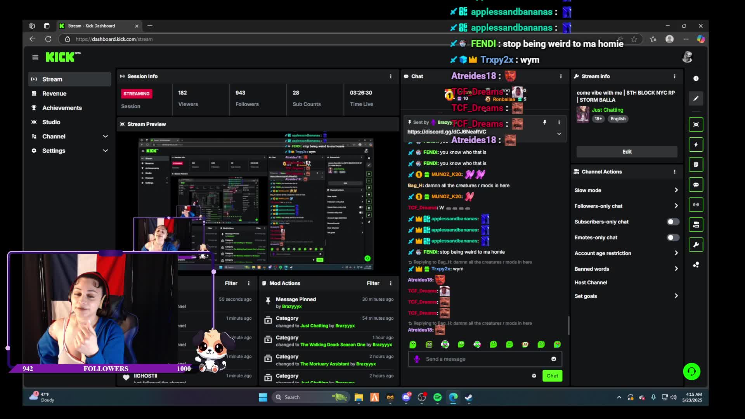Click the taskbar Search box
The image size is (745, 419).
click(x=310, y=397)
